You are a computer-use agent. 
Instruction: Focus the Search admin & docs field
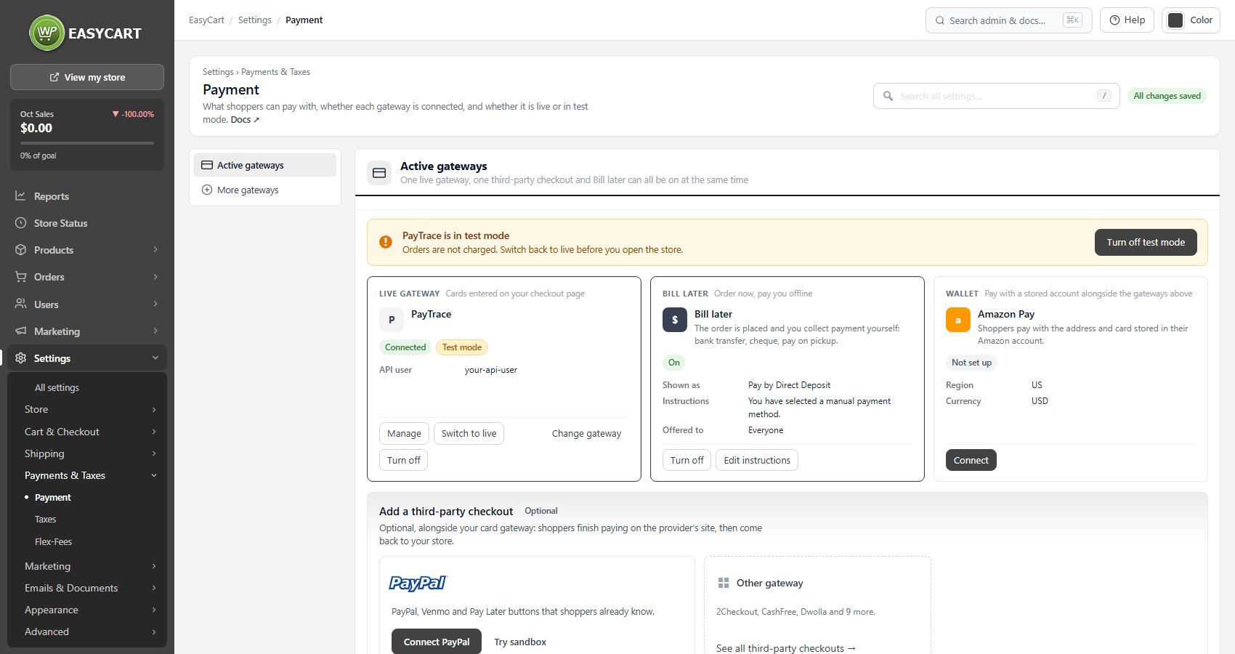coord(1008,20)
